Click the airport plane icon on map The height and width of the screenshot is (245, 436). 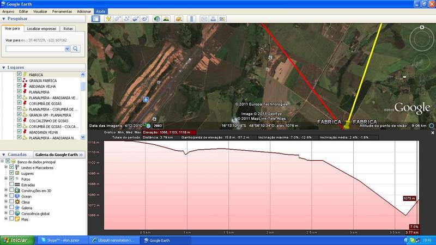coord(146,99)
